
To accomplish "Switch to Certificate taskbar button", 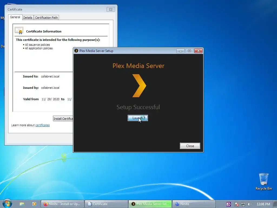I will (106, 204).
